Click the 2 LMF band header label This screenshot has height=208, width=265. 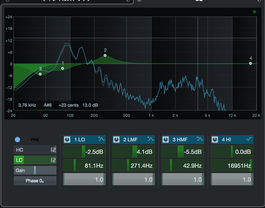[130, 140]
